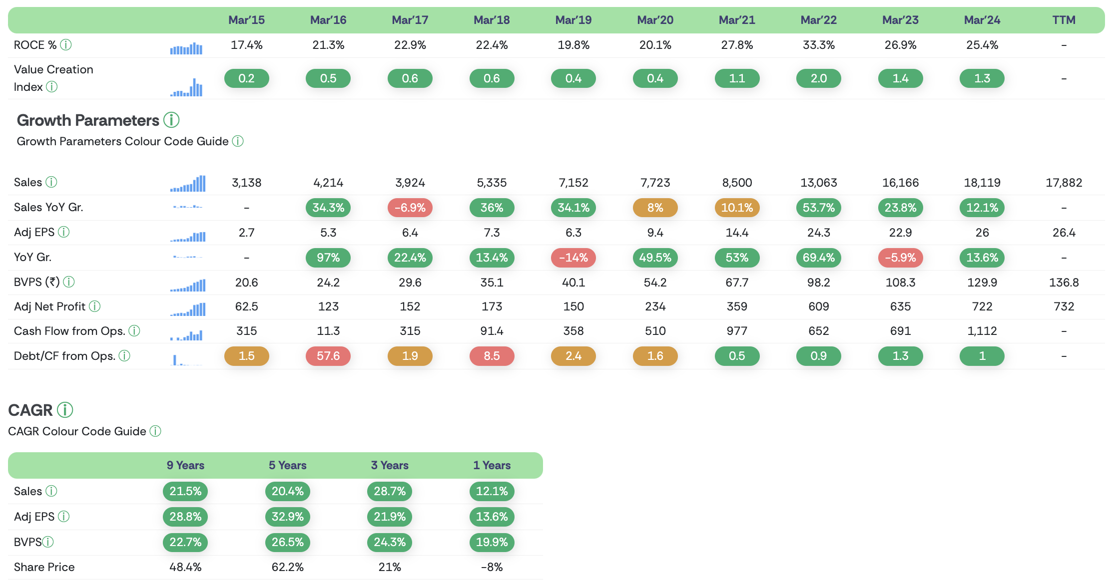This screenshot has height=587, width=1117.
Task: Open the ROCE % mini bar chart
Action: coord(186,48)
